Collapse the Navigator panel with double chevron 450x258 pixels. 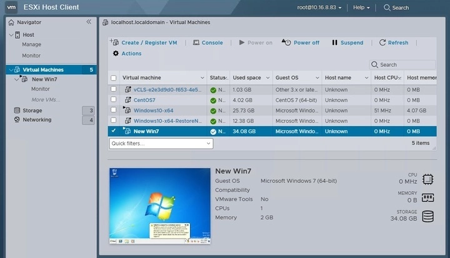click(x=89, y=22)
